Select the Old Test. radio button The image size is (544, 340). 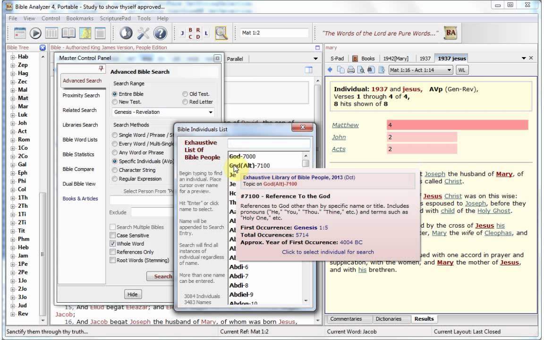185,94
